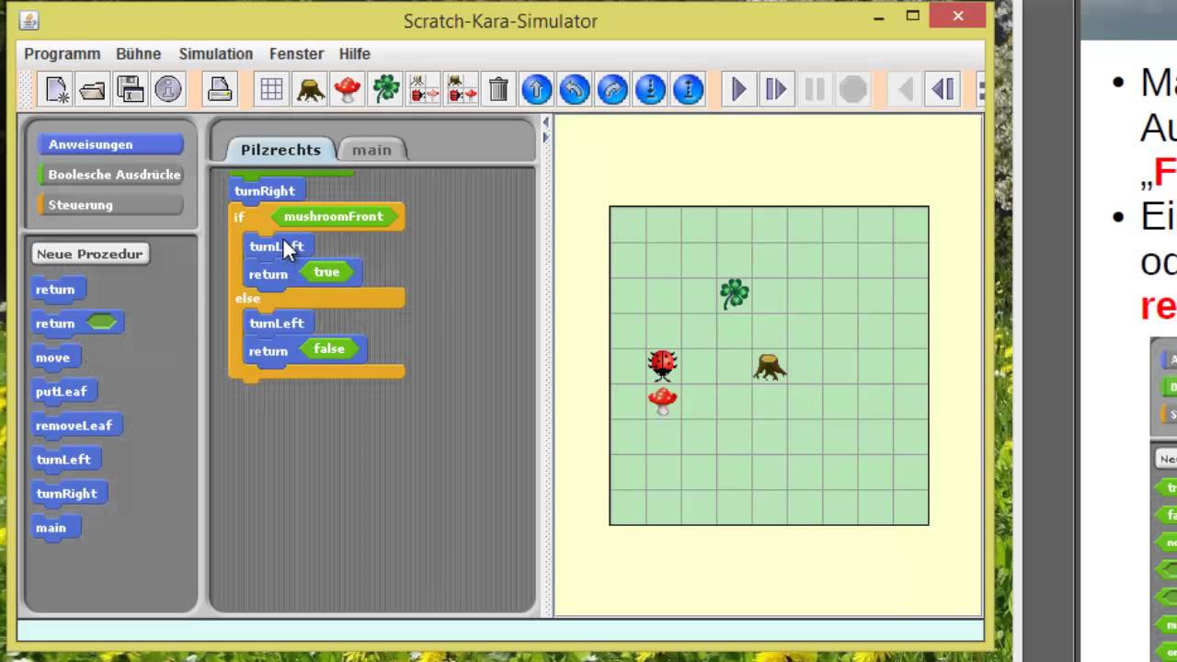Click the else label of the if block
Viewport: 1177px width, 662px height.
pyautogui.click(x=247, y=299)
